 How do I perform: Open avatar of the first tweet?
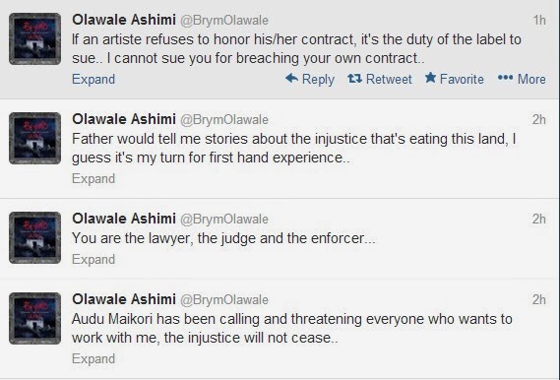click(x=34, y=39)
